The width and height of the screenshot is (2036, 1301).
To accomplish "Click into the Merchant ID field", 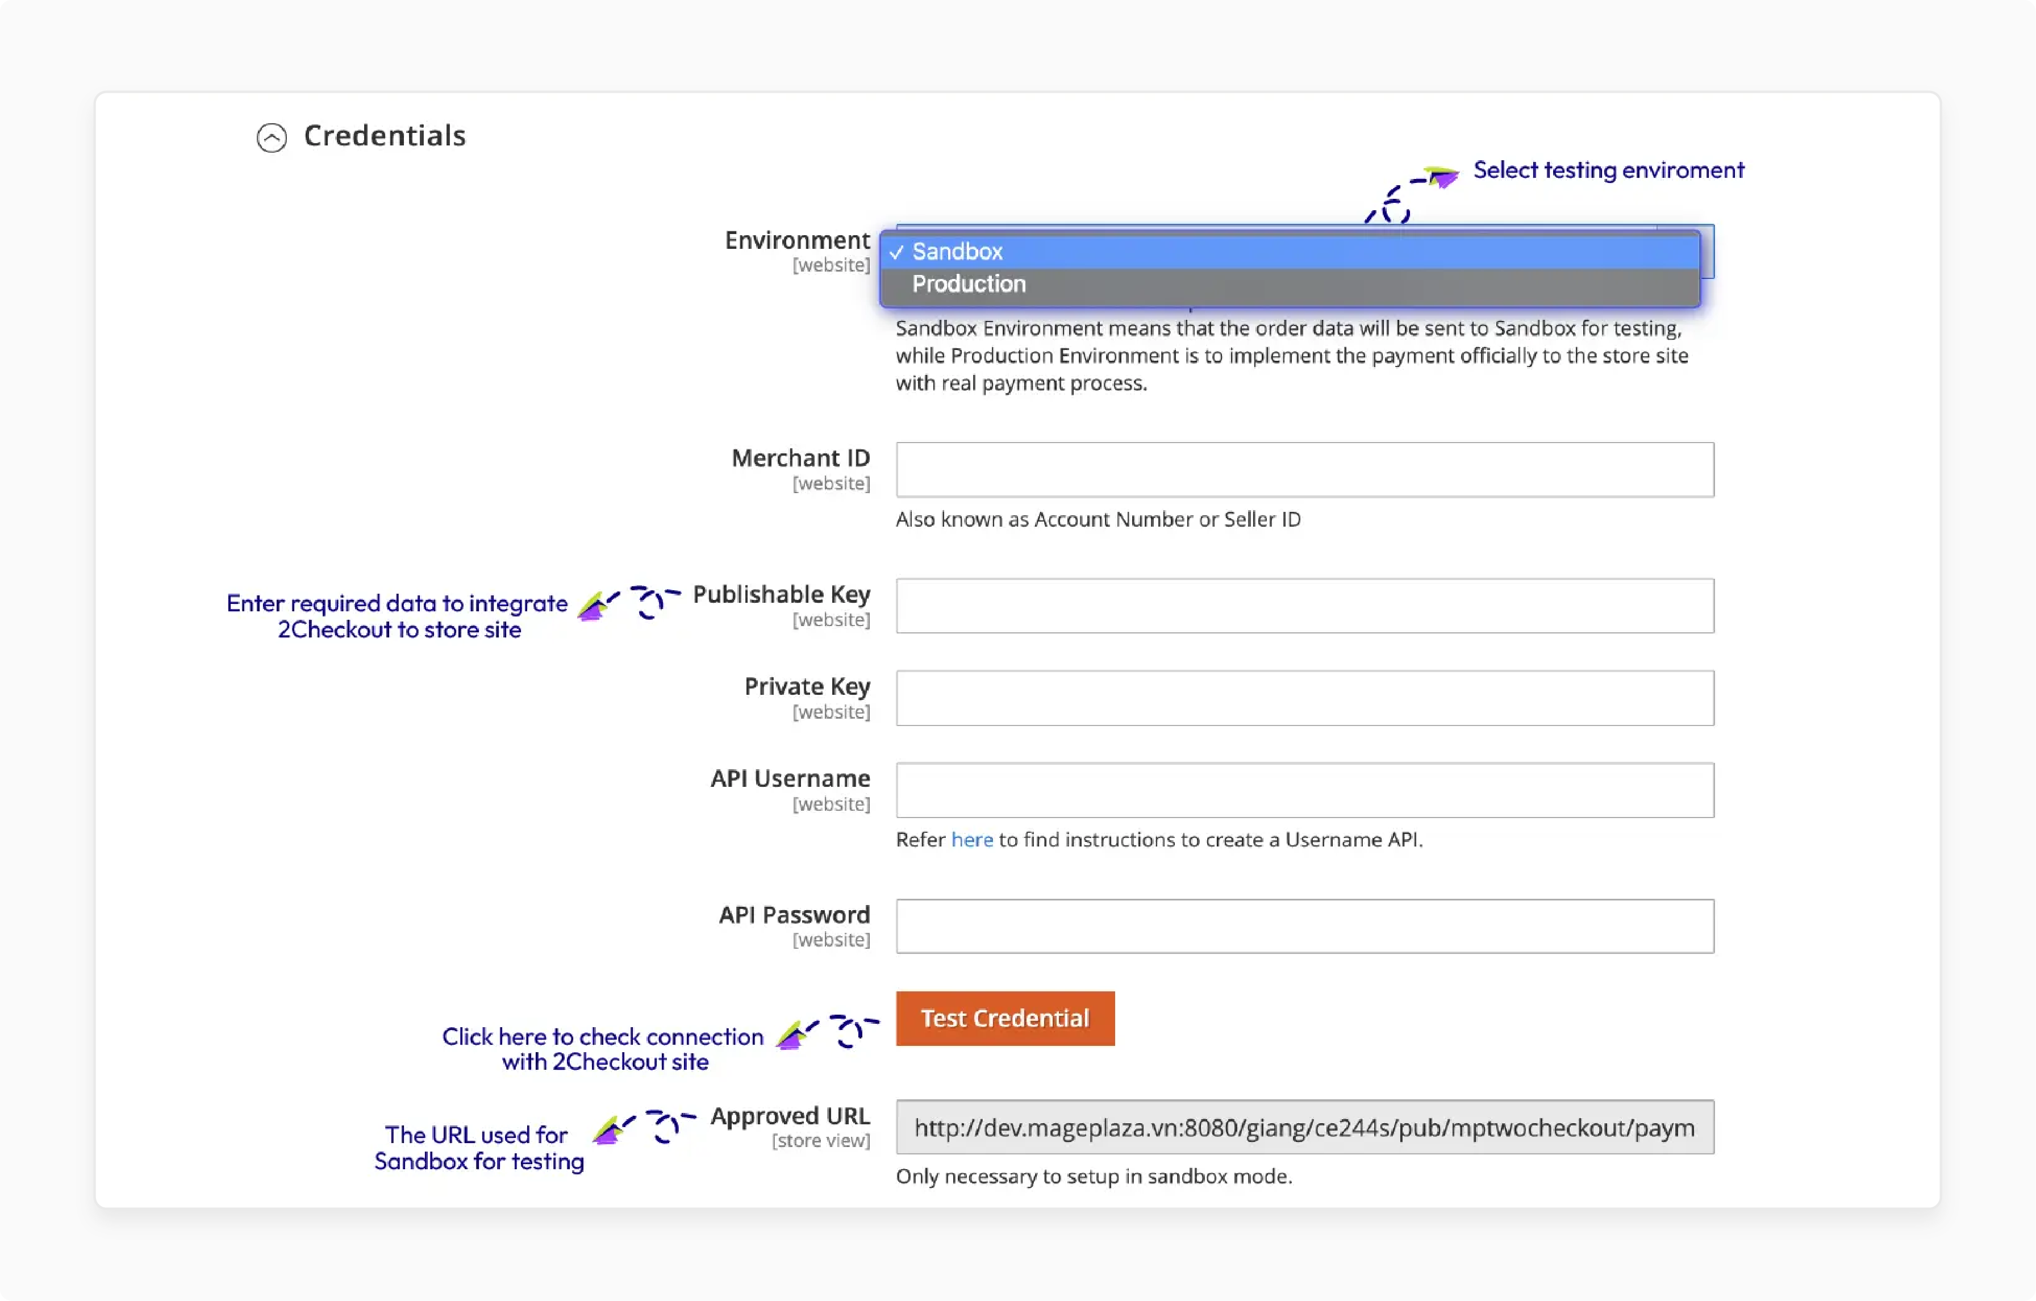I will coord(1305,469).
